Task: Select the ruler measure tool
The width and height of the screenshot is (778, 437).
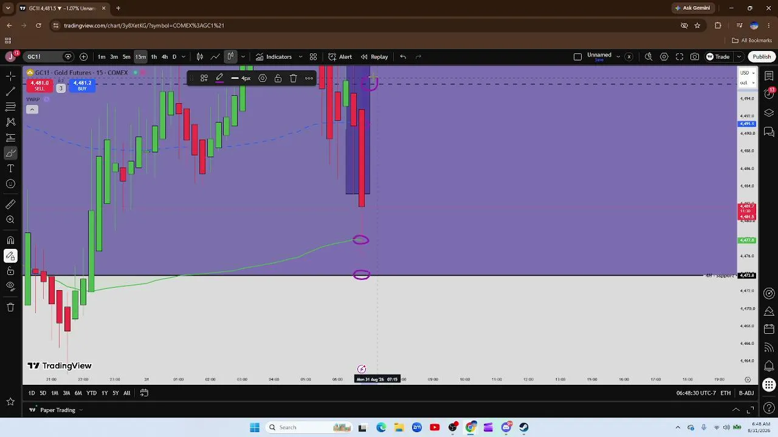Action: click(10, 205)
